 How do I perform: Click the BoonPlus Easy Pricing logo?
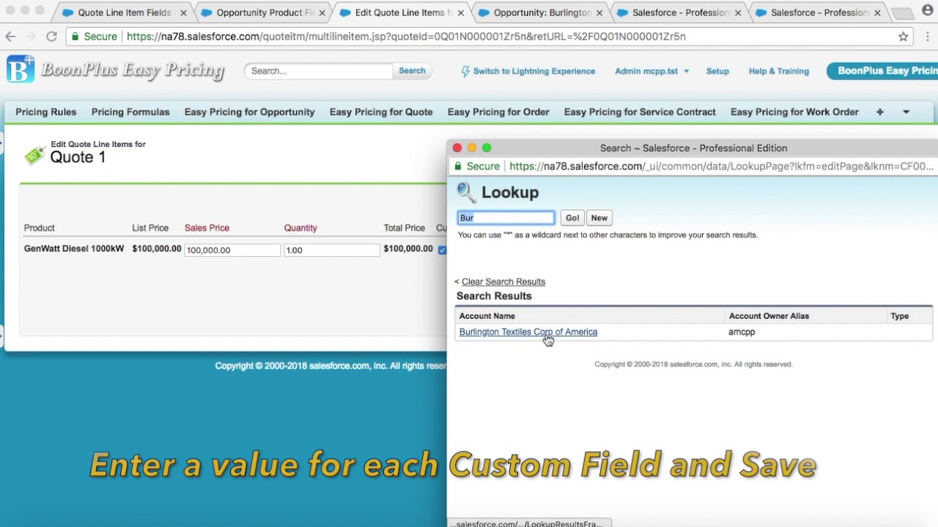(115, 70)
